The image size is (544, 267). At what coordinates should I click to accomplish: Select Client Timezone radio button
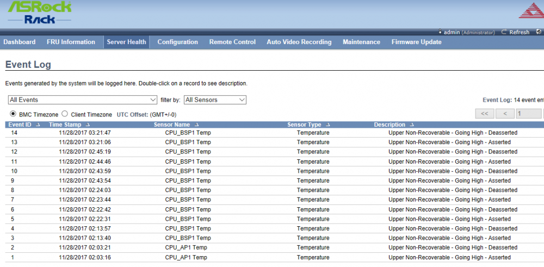pyautogui.click(x=65, y=114)
